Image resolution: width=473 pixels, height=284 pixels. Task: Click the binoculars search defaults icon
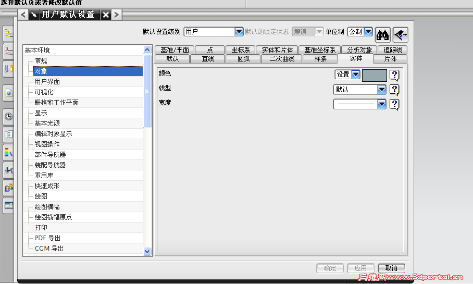point(382,35)
